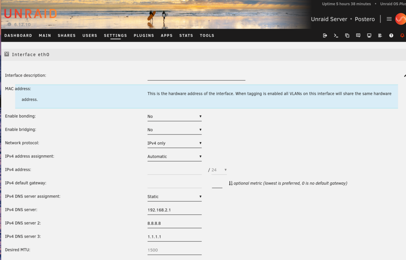
Task: Open Network protocol IPv4 only dropdown
Action: pyautogui.click(x=175, y=143)
